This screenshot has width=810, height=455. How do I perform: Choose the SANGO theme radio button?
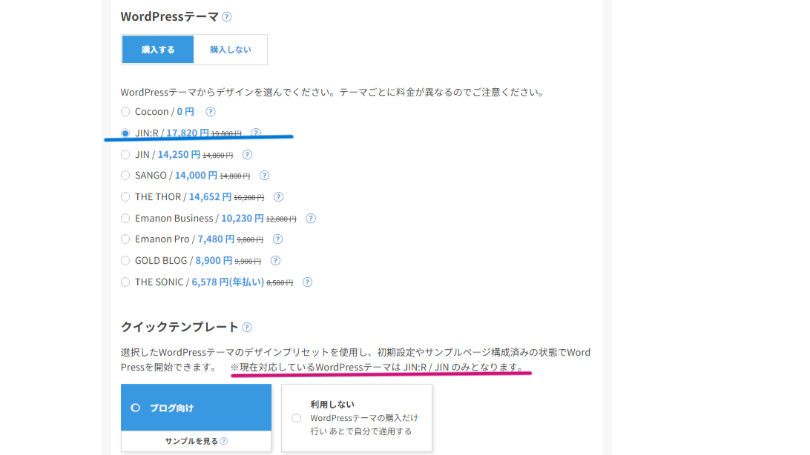click(125, 176)
